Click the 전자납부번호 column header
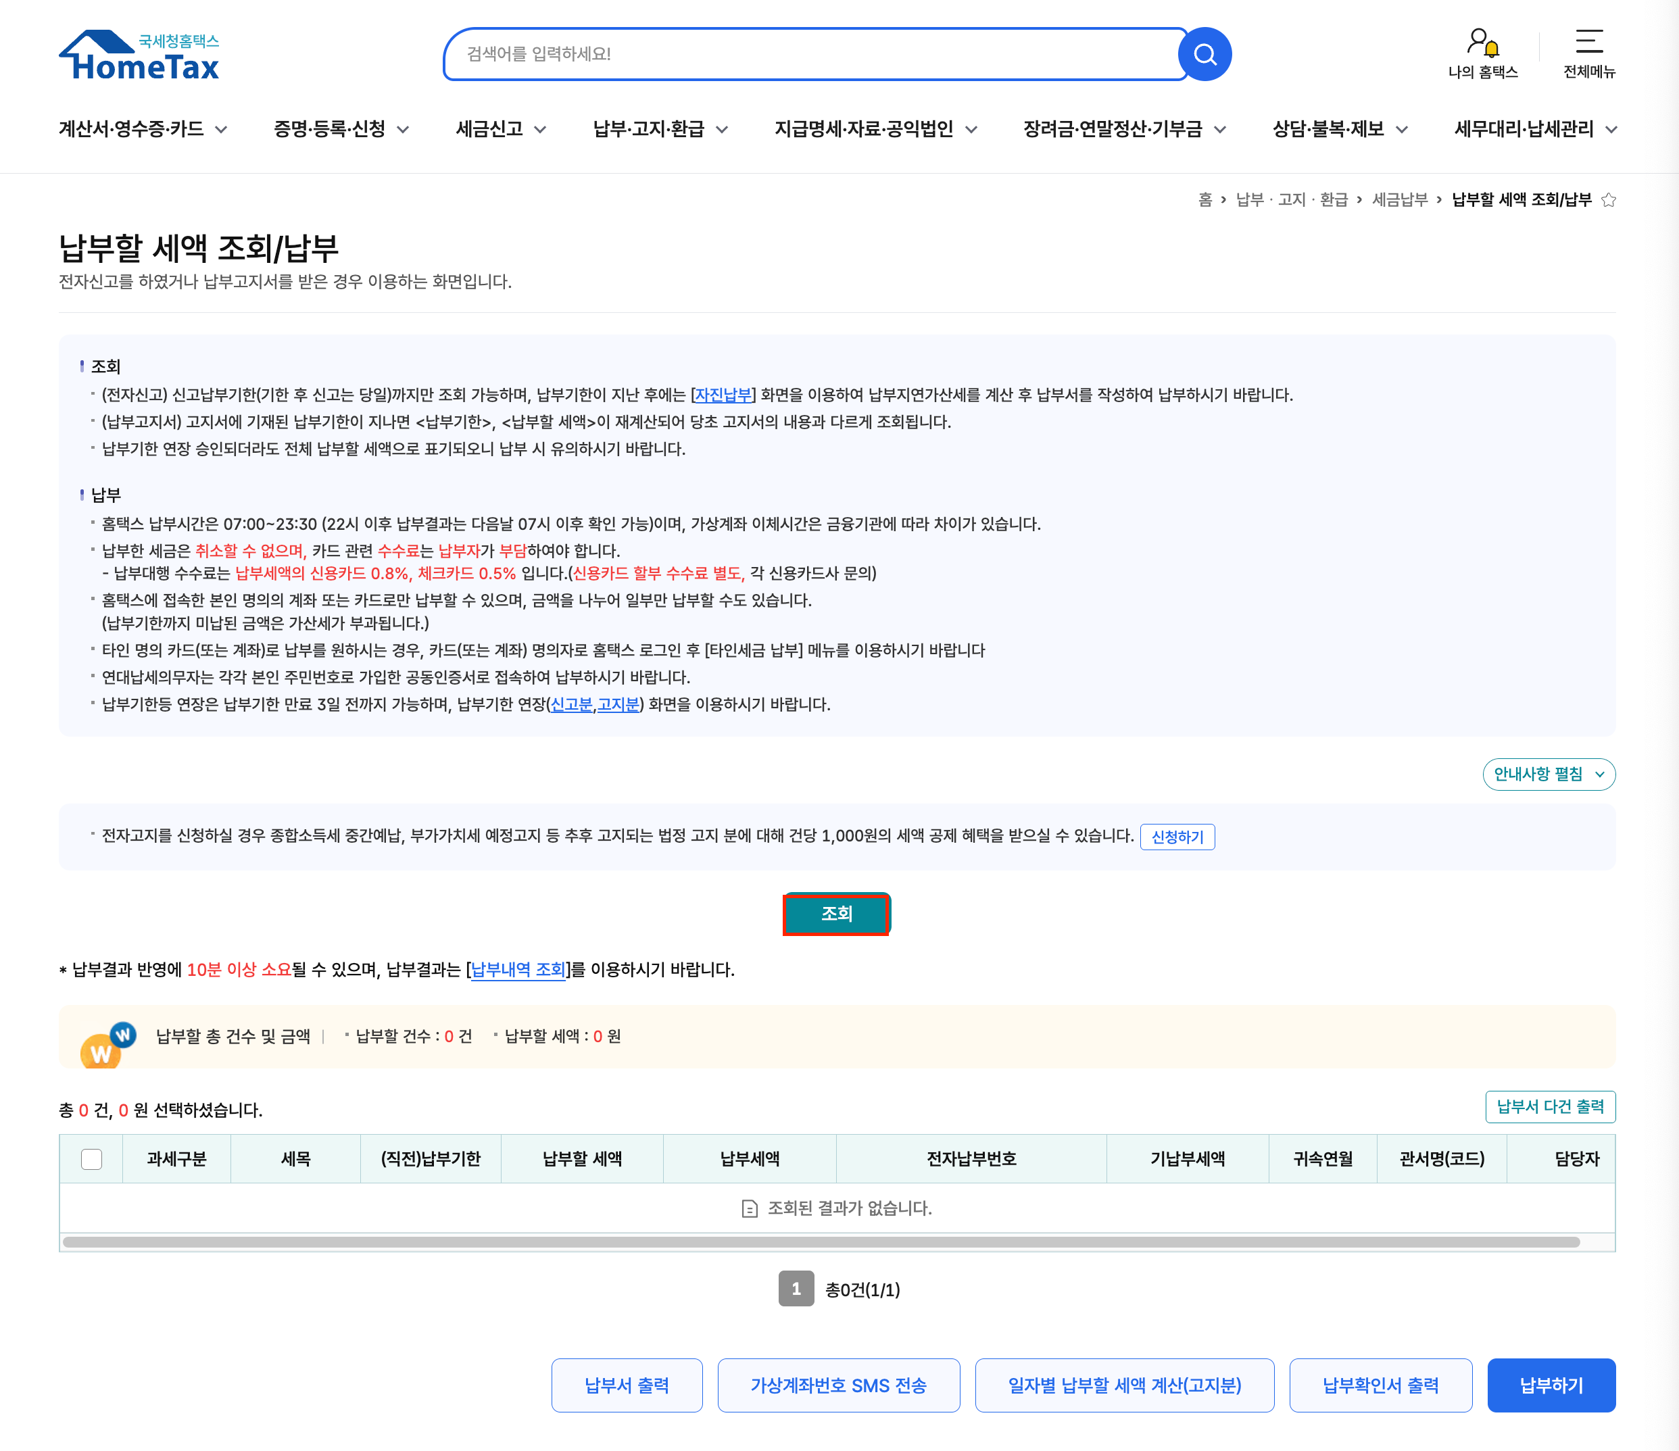The height and width of the screenshot is (1451, 1679). click(971, 1159)
